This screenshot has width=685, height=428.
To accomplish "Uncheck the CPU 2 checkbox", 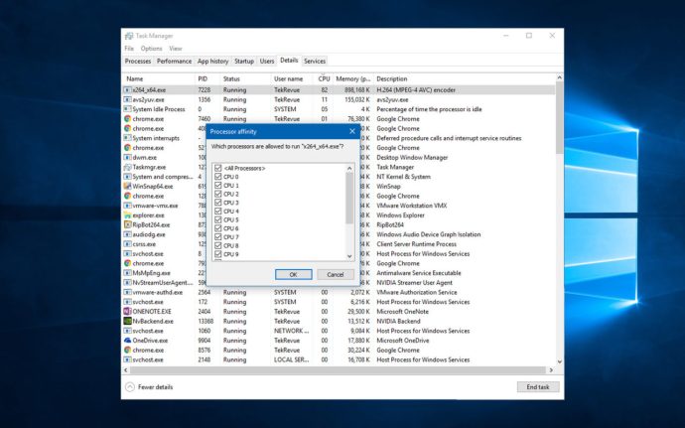I will [218, 194].
